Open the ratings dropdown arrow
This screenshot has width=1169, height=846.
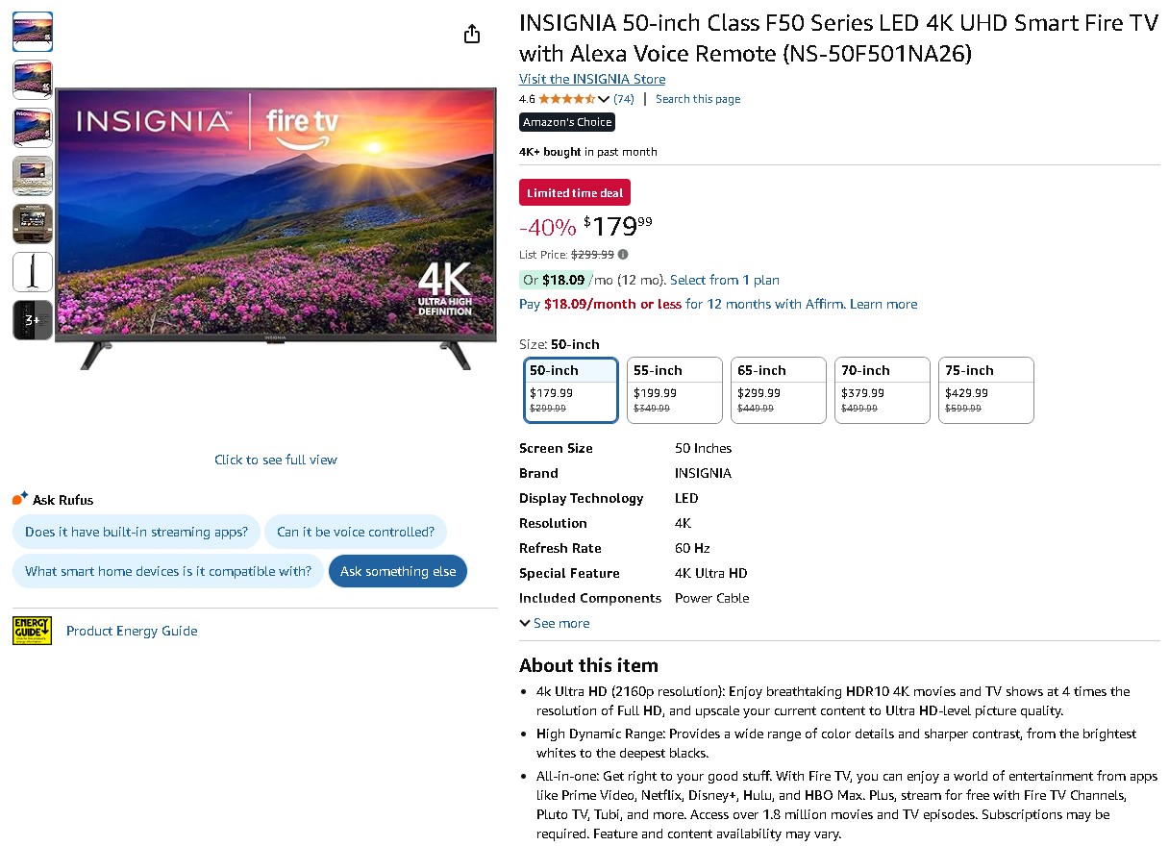click(x=604, y=99)
